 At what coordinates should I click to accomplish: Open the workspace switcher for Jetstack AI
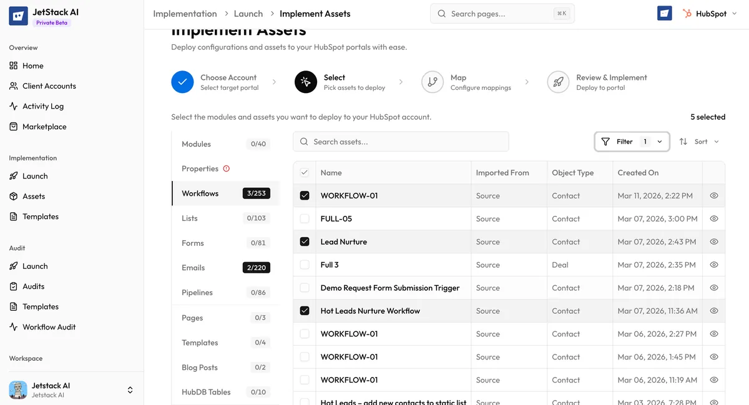(x=130, y=389)
